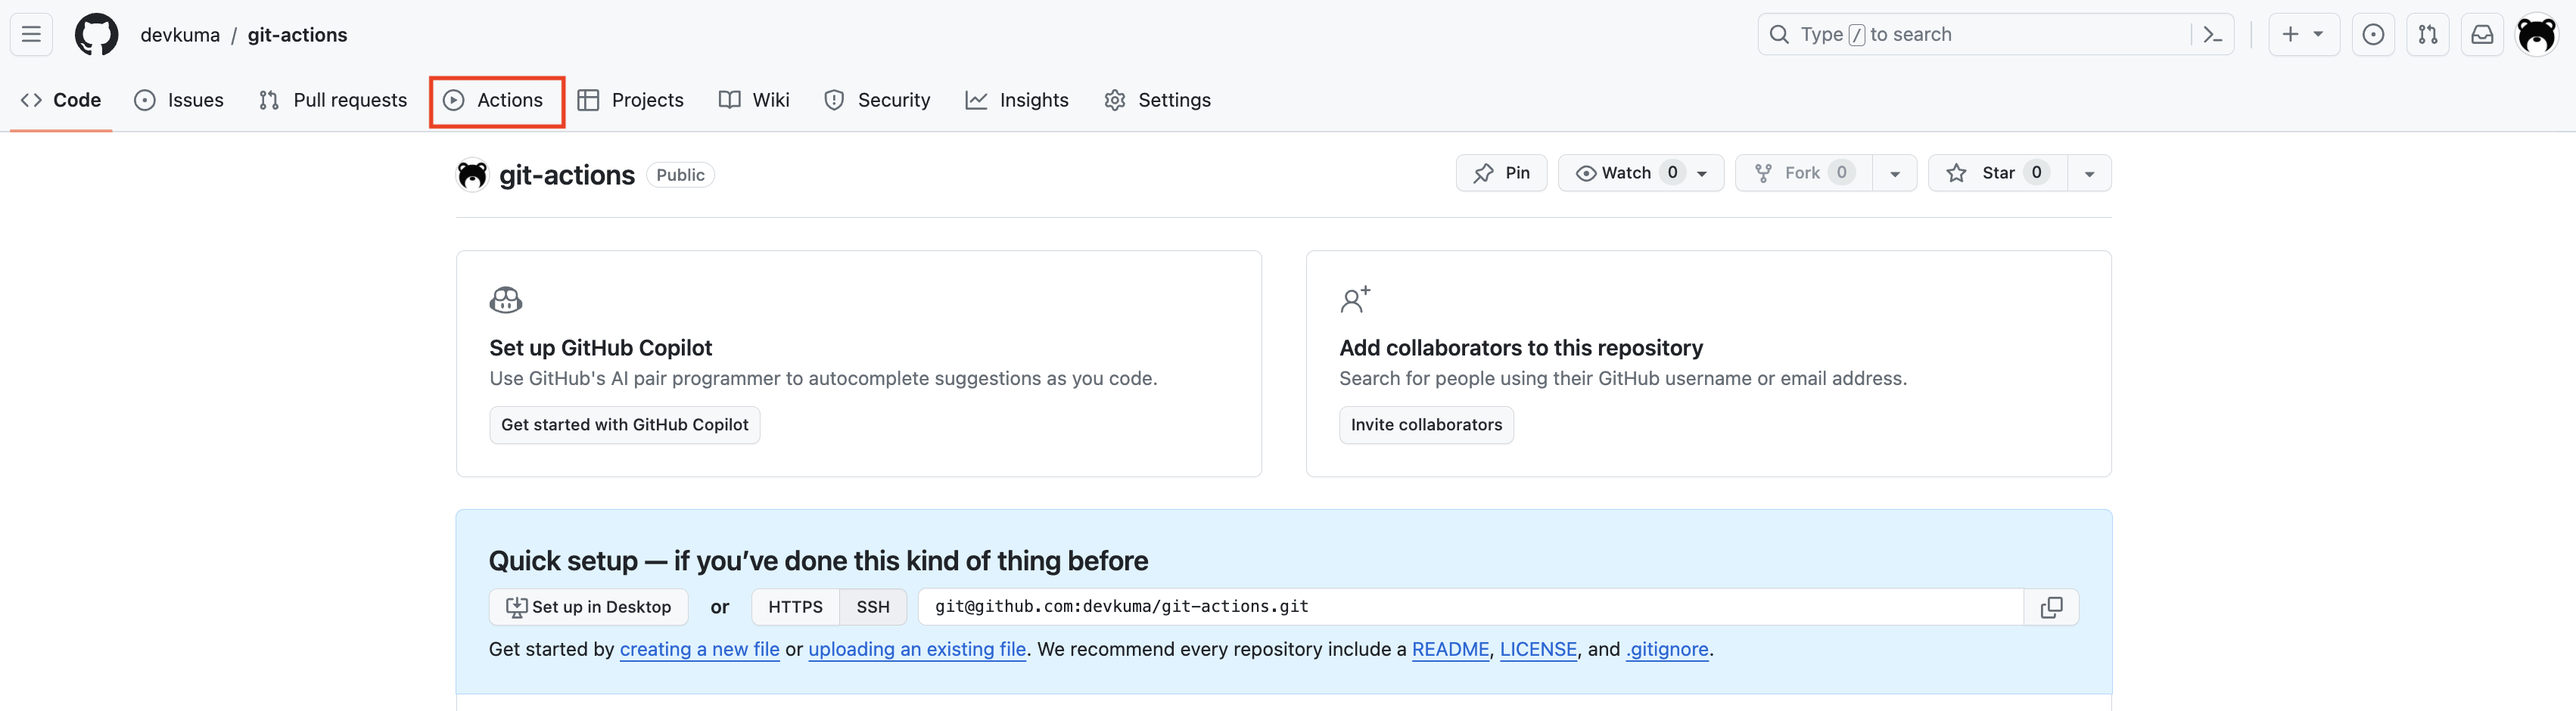Open the .gitignore link
This screenshot has height=711, width=2576.
pyautogui.click(x=1667, y=649)
